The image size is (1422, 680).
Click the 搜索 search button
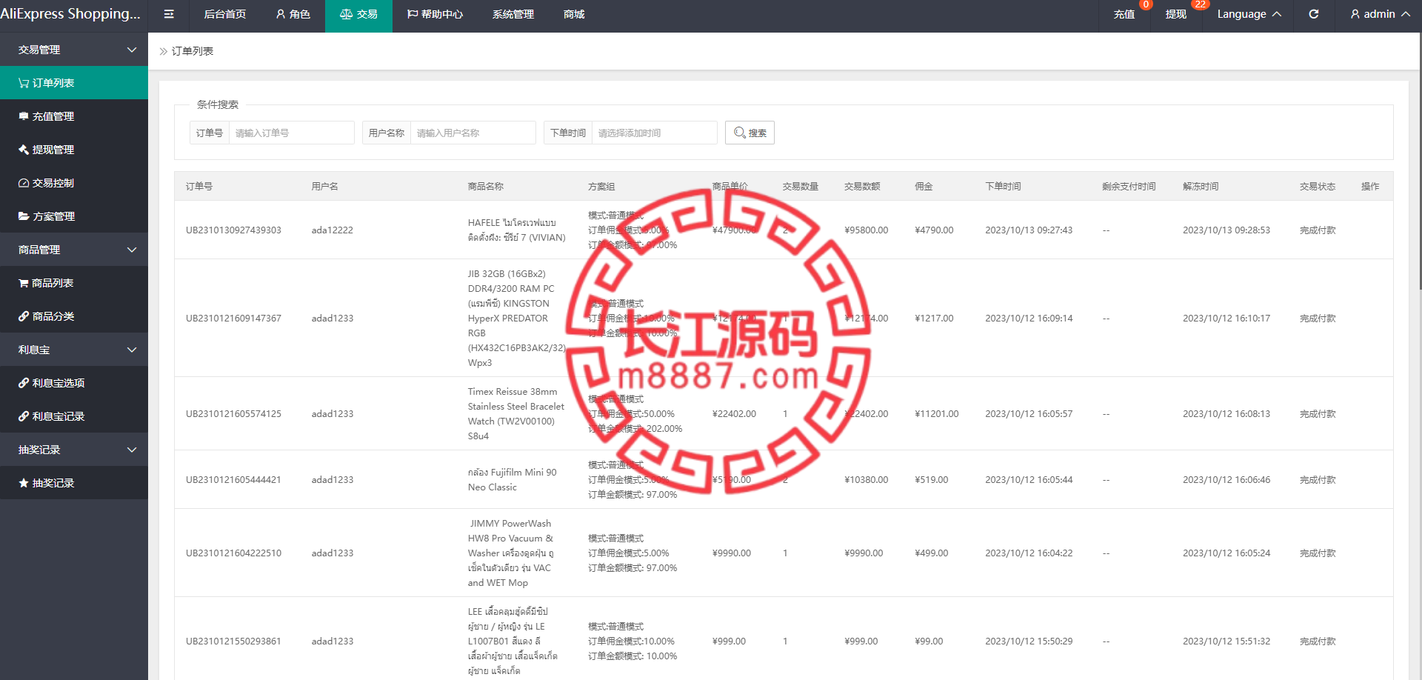pos(750,133)
